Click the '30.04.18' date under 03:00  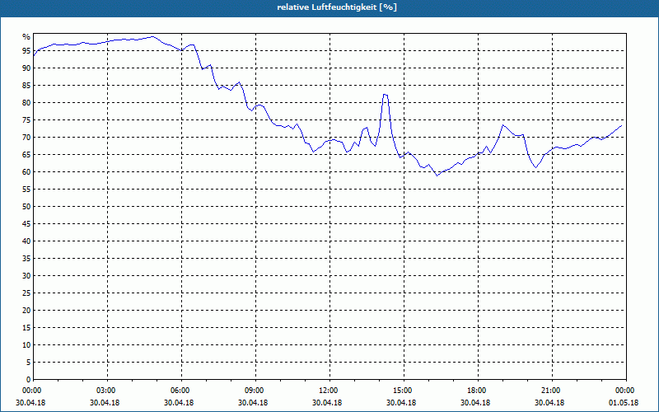[x=105, y=403]
